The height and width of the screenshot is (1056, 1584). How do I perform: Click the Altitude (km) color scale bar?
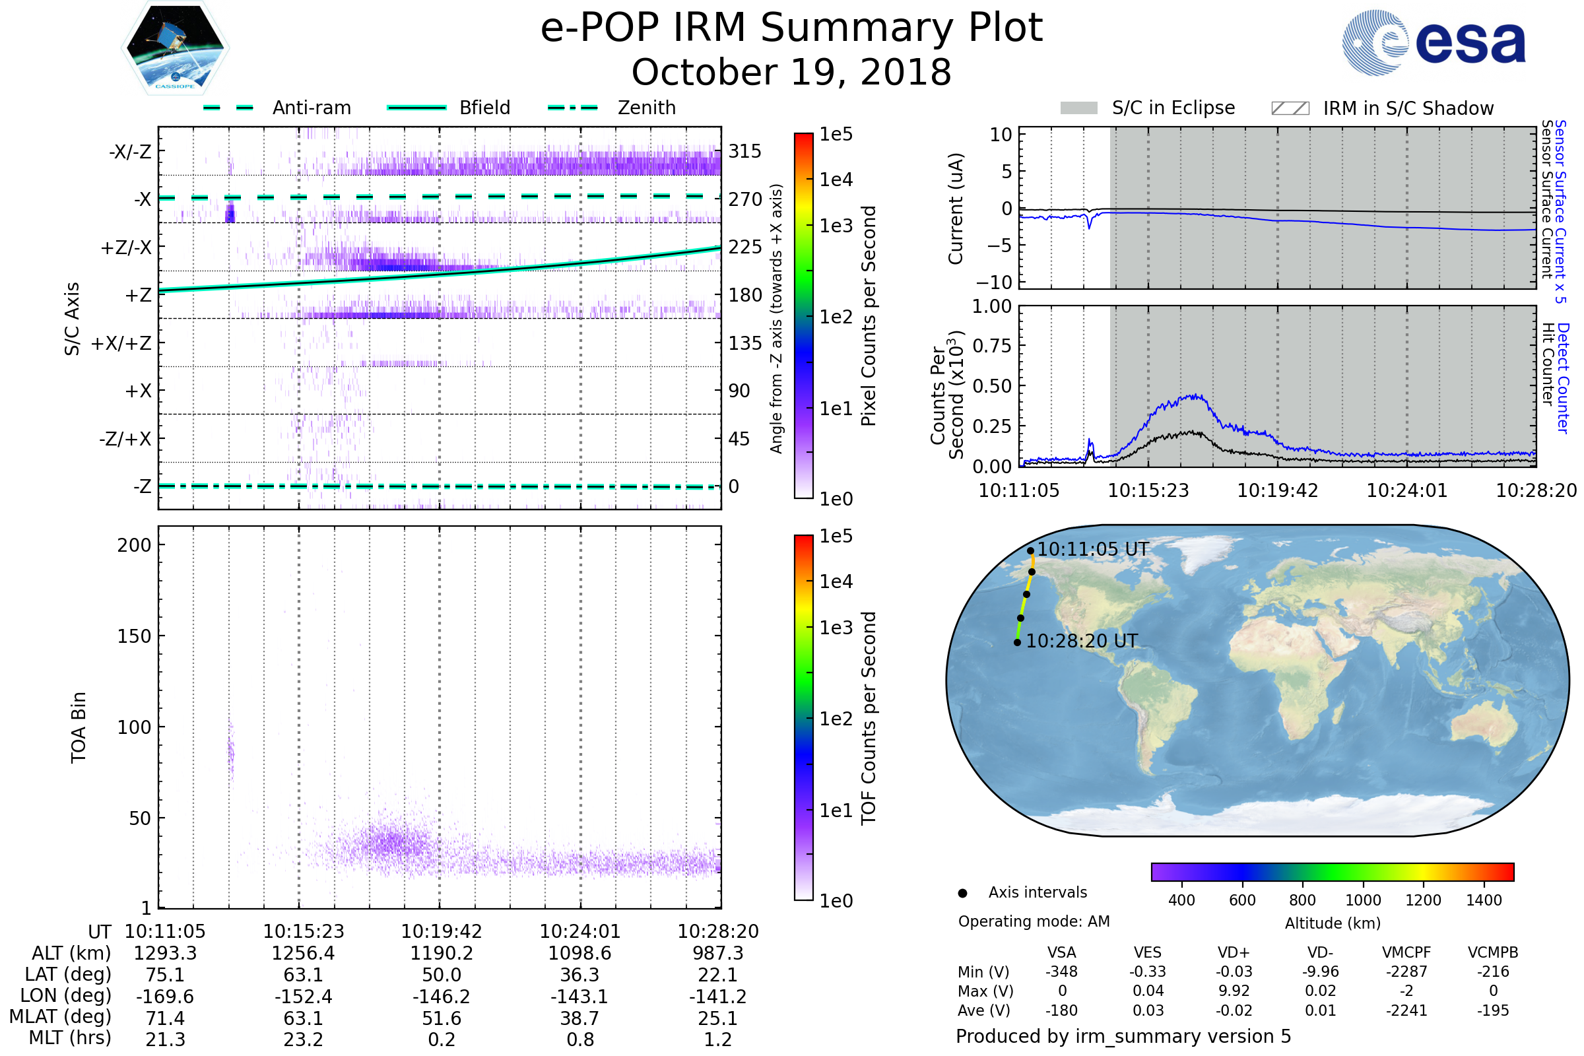1332,872
